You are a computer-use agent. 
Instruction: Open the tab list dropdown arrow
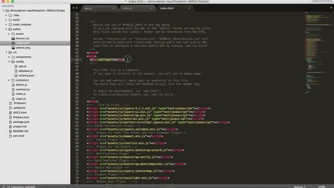331,8
